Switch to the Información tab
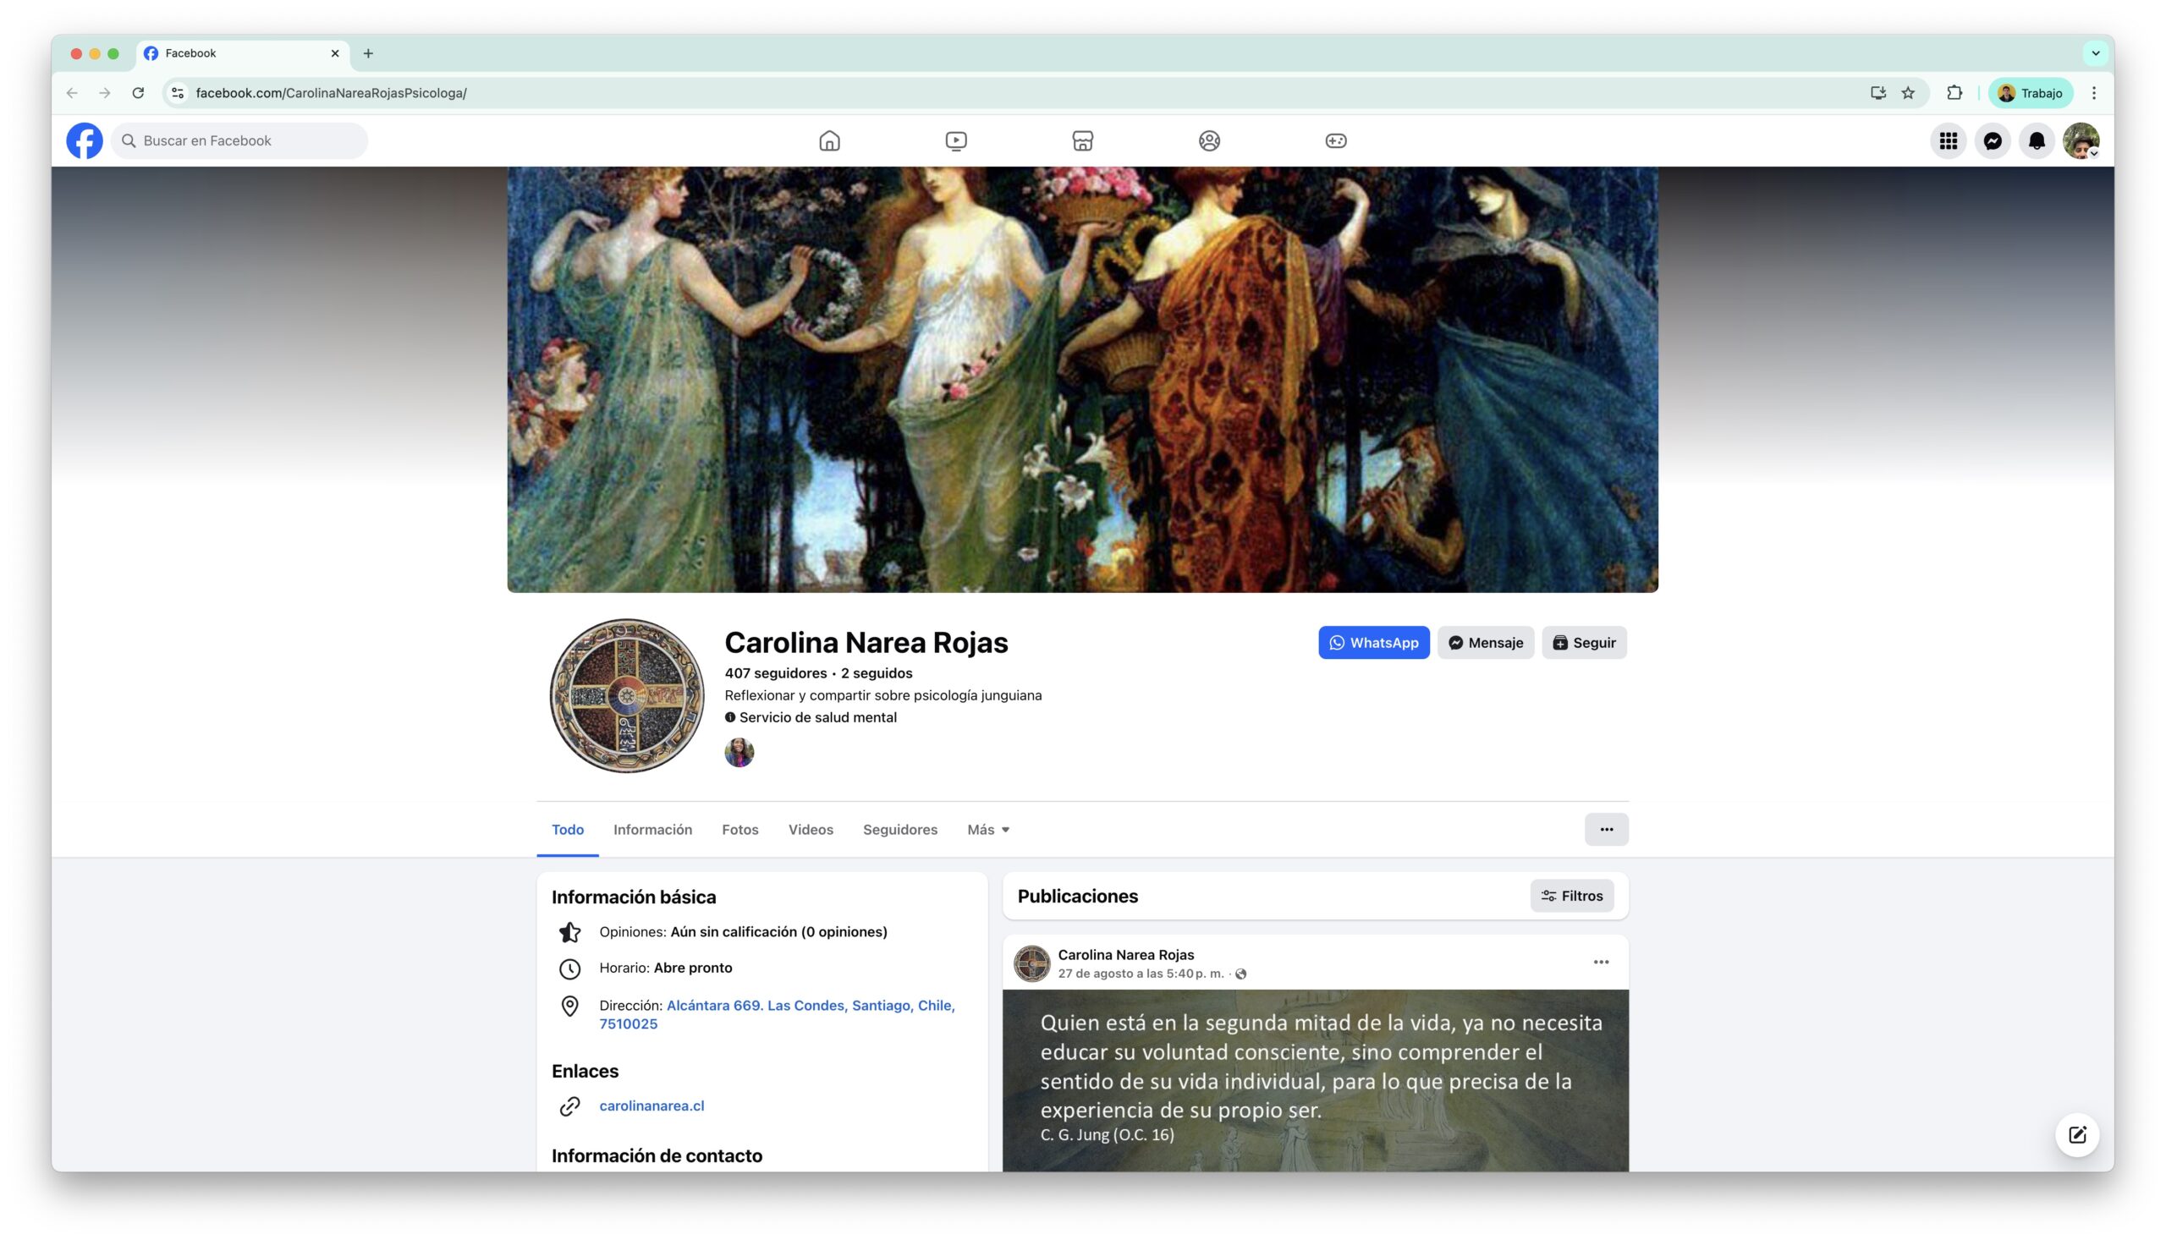The image size is (2166, 1240). [x=651, y=829]
